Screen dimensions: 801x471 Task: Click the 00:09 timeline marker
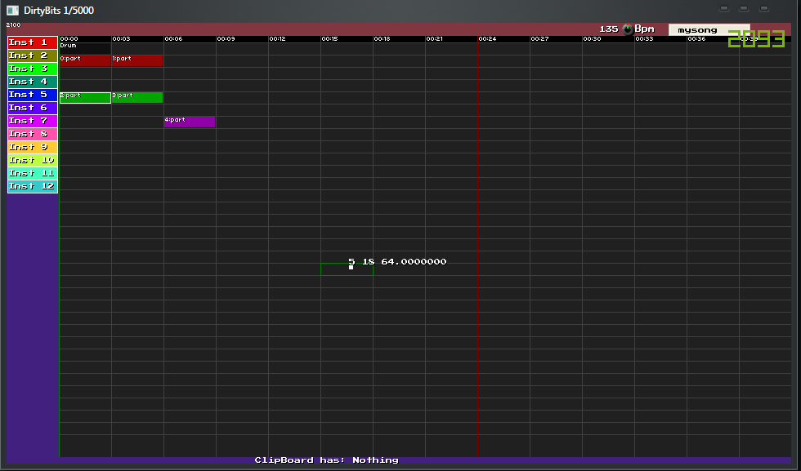(226, 39)
